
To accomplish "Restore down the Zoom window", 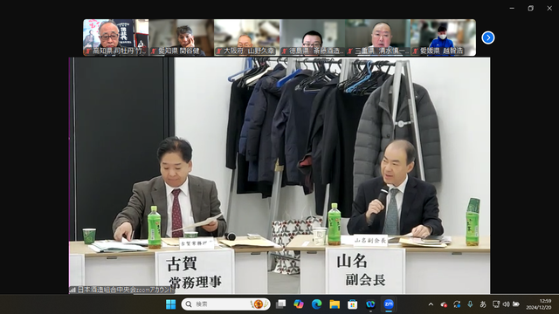I will click(x=531, y=8).
